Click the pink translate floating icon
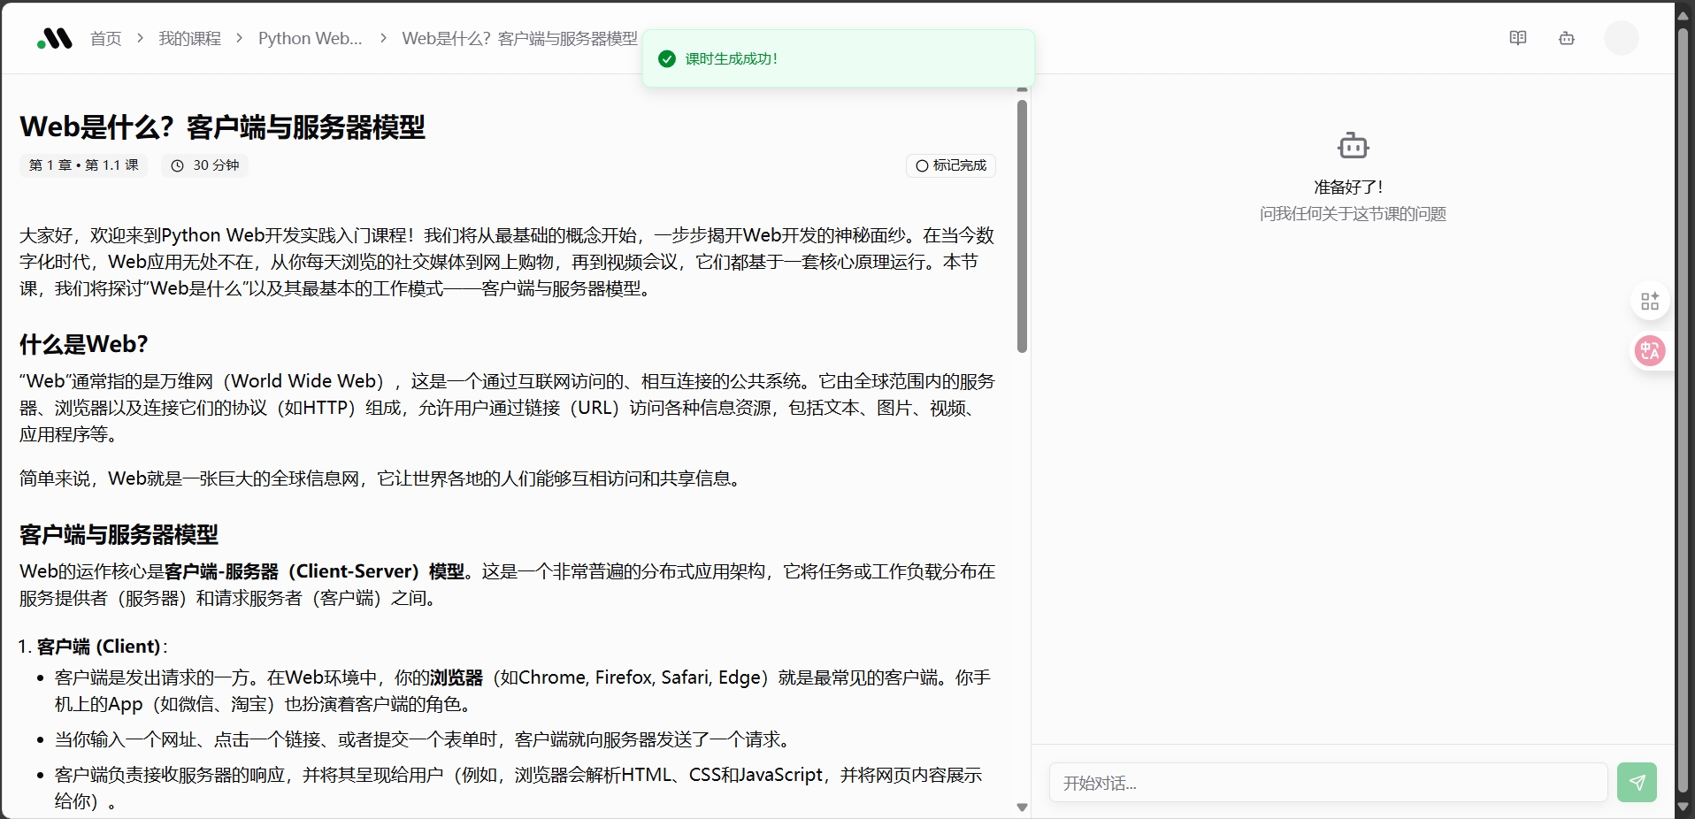 point(1650,351)
